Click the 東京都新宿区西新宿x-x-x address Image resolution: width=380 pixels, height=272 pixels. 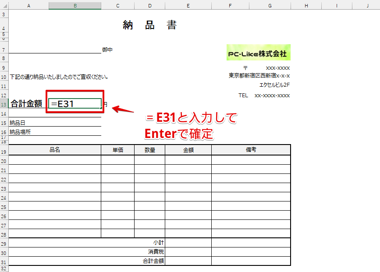pyautogui.click(x=259, y=76)
